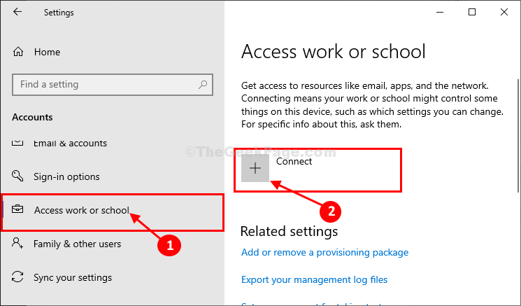This screenshot has width=521, height=306.
Task: Go to Access work or school
Action: pyautogui.click(x=81, y=210)
